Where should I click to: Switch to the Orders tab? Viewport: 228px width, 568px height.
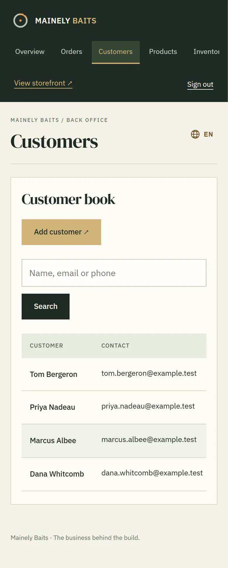71,52
